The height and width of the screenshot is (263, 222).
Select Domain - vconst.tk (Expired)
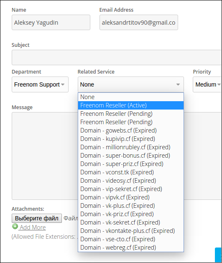point(131,172)
